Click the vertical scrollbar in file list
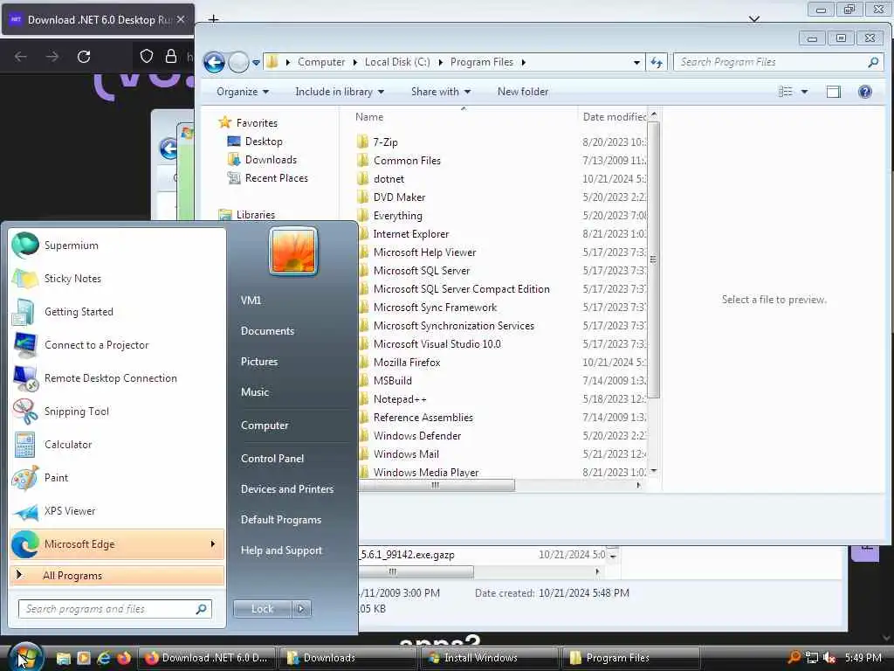The width and height of the screenshot is (894, 671). pyautogui.click(x=653, y=259)
